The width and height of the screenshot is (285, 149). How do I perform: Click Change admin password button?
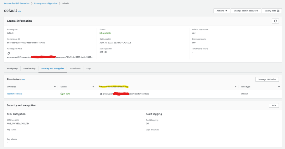pyautogui.click(x=246, y=11)
